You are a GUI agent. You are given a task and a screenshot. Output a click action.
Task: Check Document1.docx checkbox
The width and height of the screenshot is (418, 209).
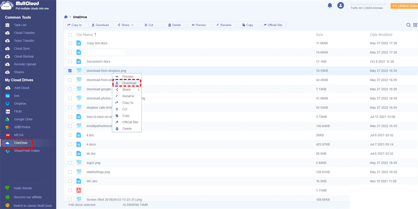coord(70,62)
